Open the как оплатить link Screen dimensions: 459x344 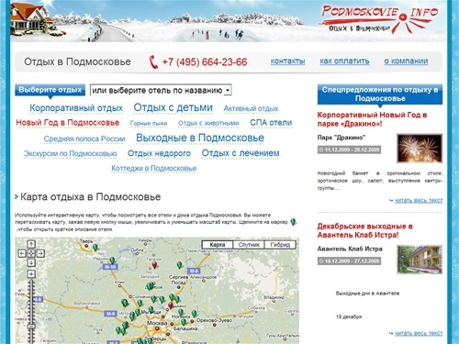344,61
